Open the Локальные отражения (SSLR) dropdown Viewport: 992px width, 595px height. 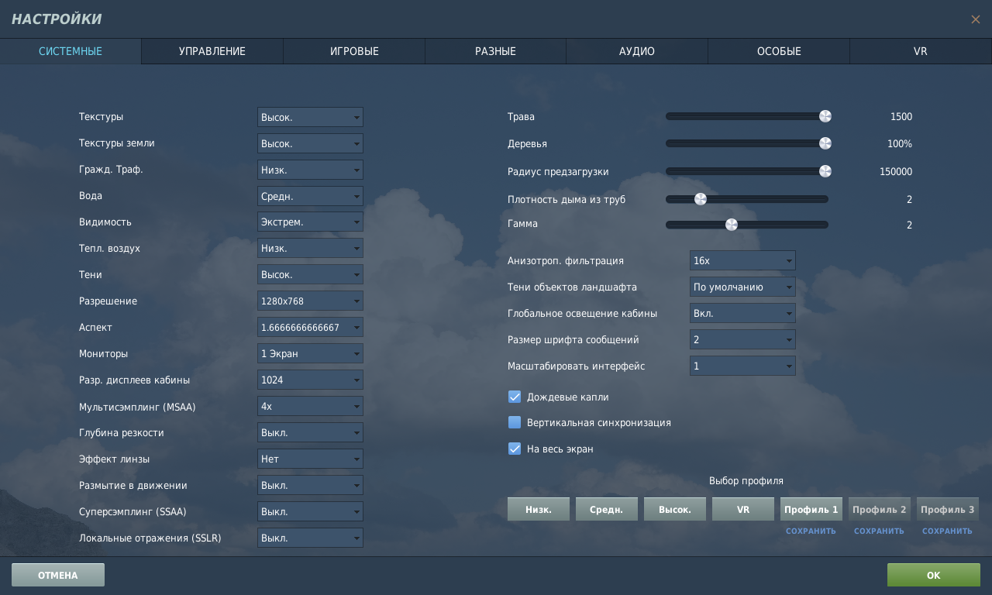coord(310,538)
